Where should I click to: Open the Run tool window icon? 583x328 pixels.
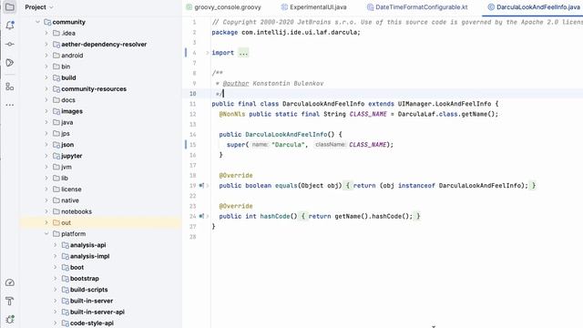coord(10,63)
